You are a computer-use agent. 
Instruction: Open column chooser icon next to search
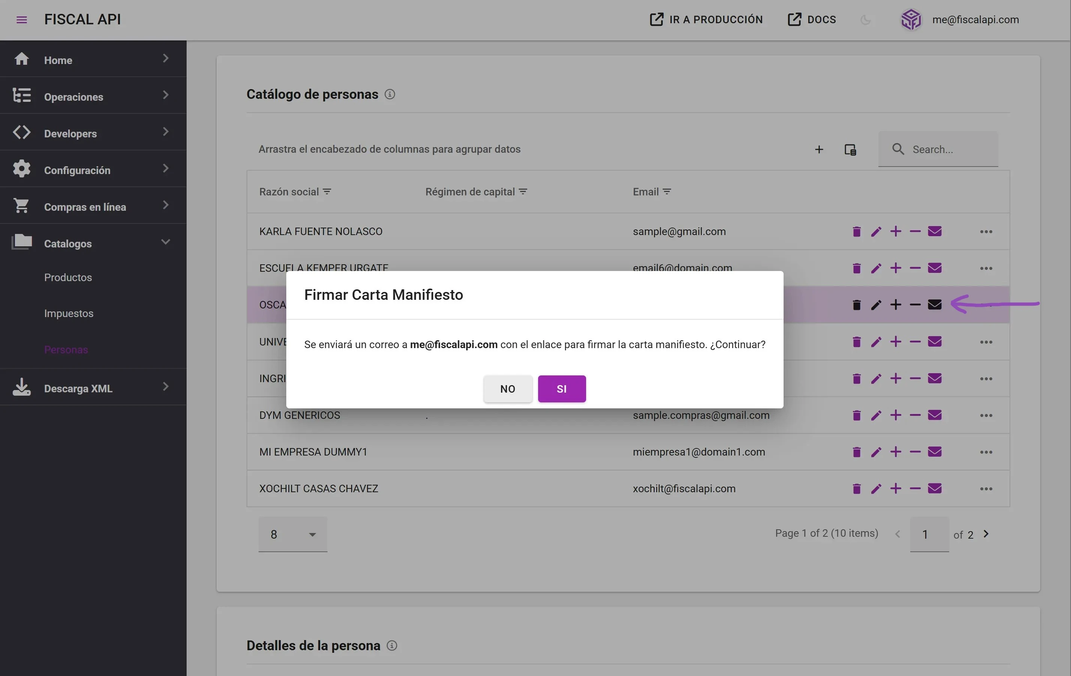(x=850, y=150)
